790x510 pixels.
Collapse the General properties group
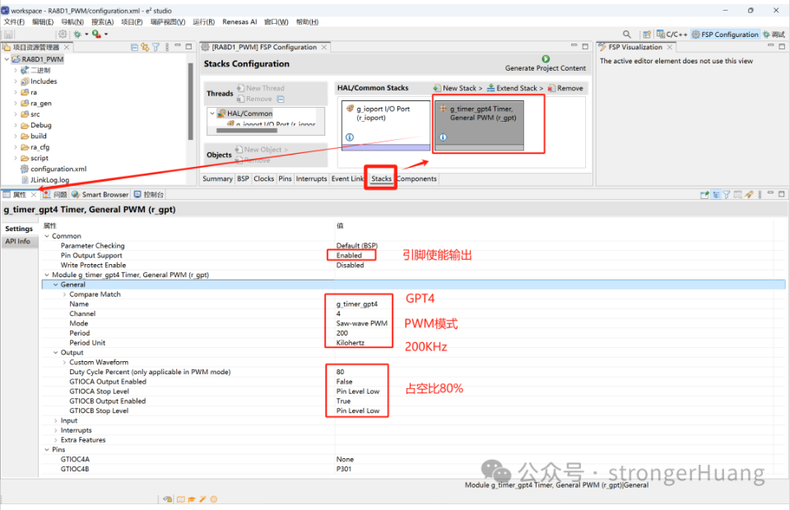point(55,285)
